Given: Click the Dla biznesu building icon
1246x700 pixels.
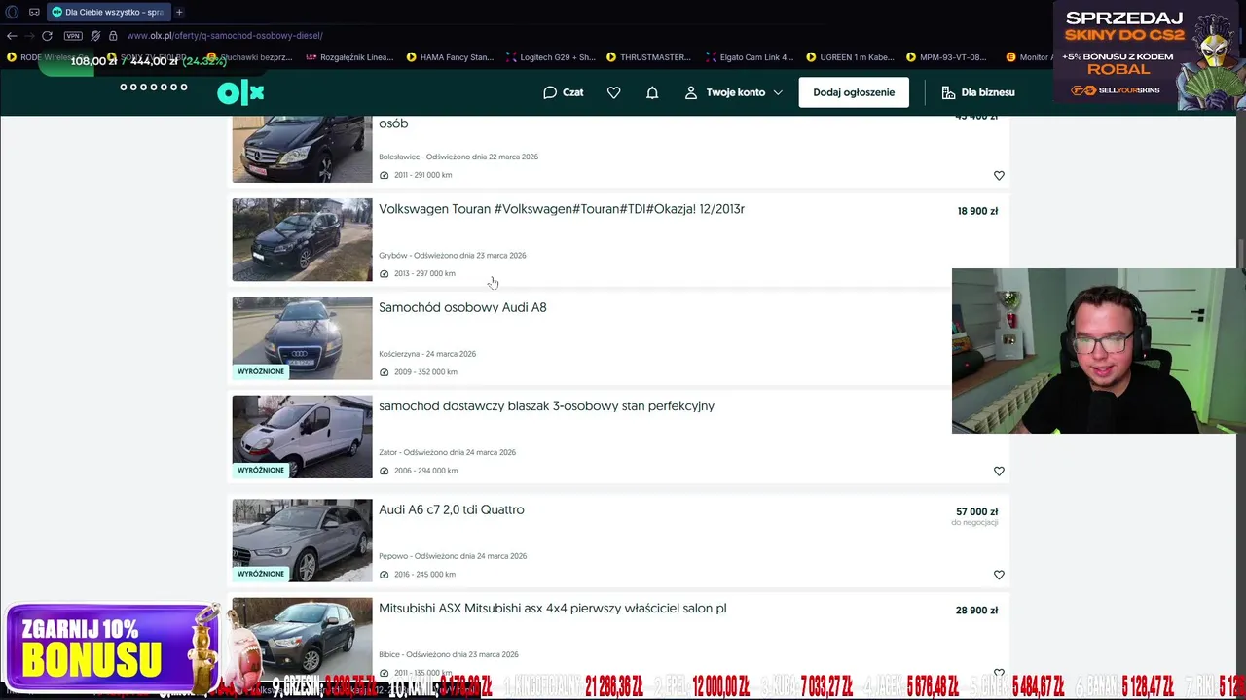Looking at the screenshot, I should pyautogui.click(x=948, y=92).
